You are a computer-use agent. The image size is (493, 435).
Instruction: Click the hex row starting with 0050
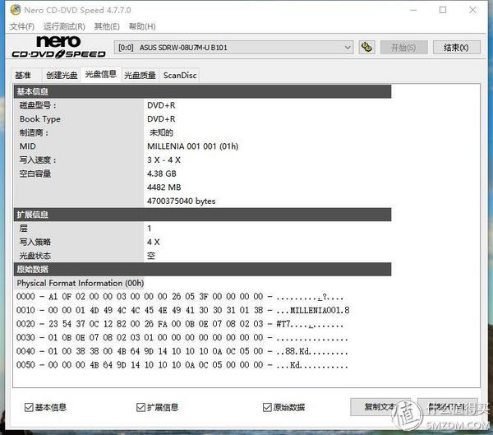[x=182, y=365]
